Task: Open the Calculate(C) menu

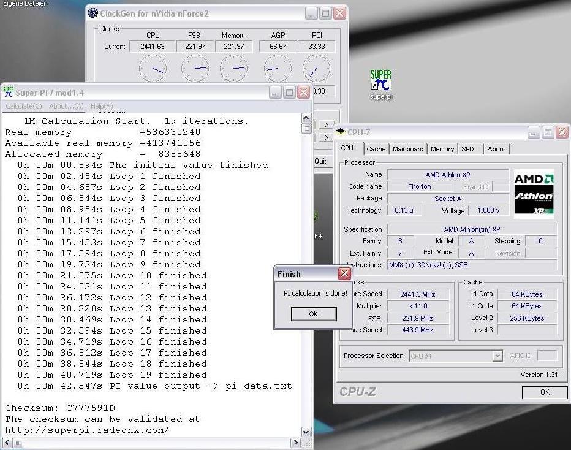Action: 24,106
